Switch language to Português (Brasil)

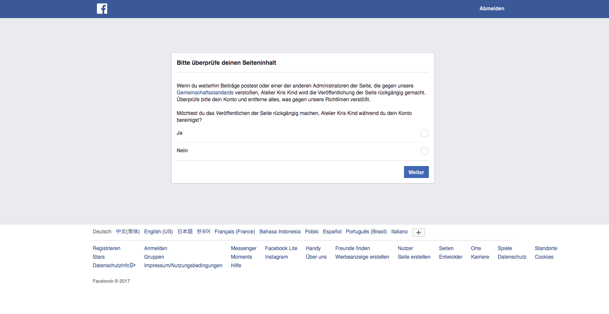pyautogui.click(x=366, y=232)
